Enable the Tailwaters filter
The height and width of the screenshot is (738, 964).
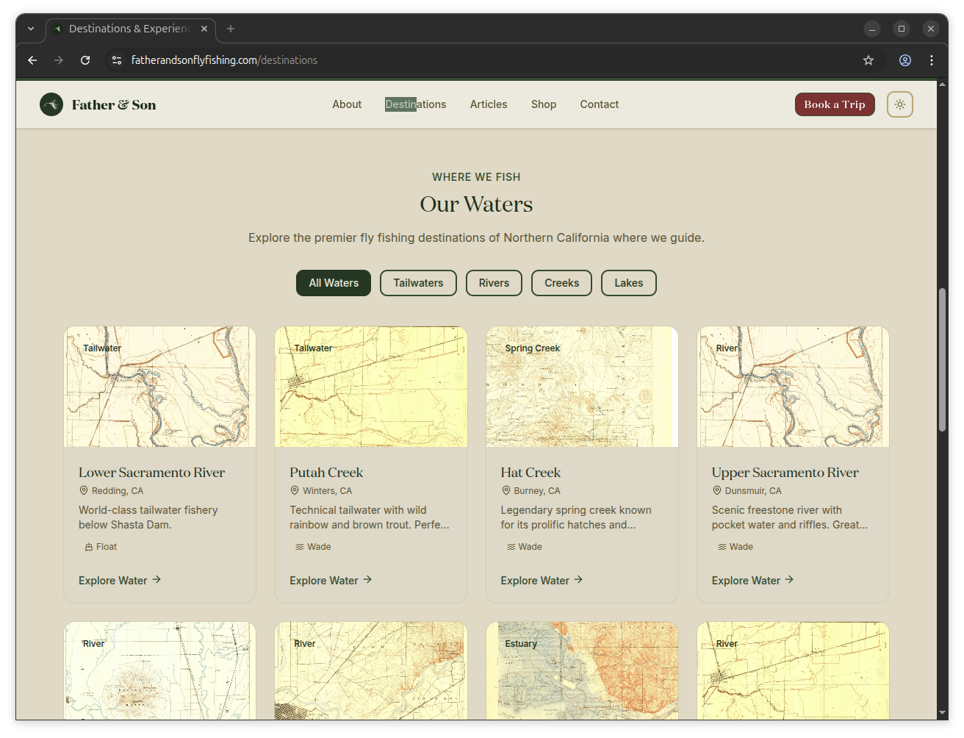(x=418, y=283)
